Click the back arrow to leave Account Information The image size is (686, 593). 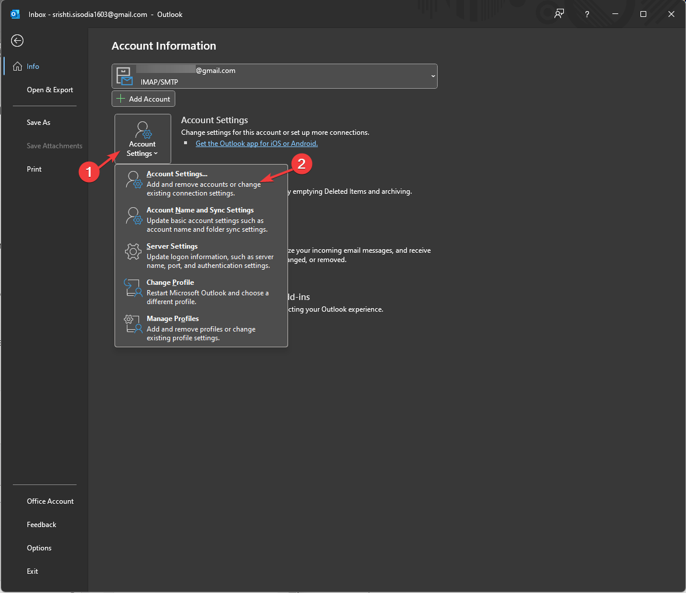coord(16,40)
